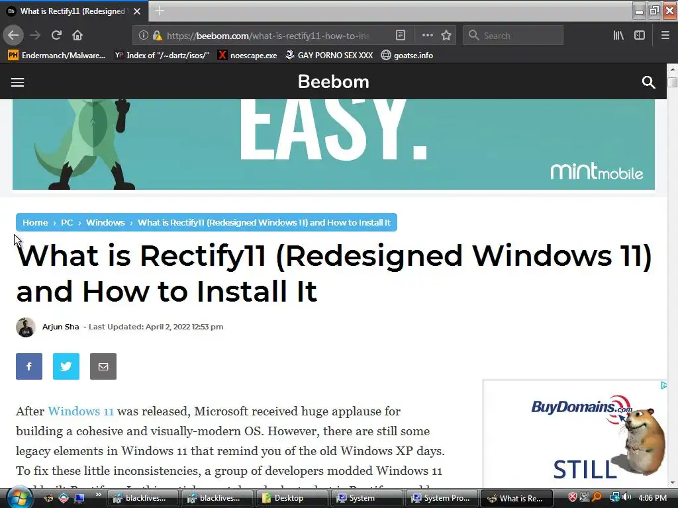Click the author avatar photo
The image size is (678, 508).
[26, 327]
